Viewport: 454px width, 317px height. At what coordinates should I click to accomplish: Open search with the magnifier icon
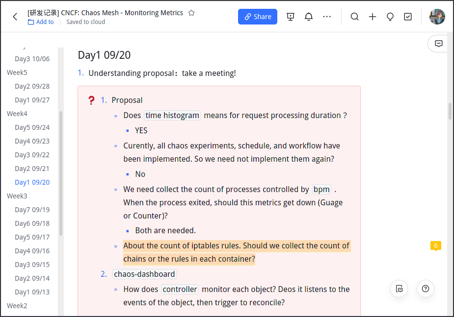point(354,16)
